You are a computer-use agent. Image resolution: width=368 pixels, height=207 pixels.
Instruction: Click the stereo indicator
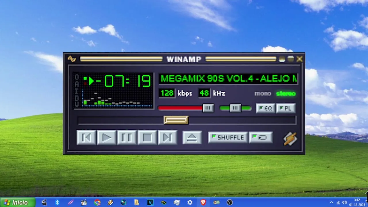point(286,93)
